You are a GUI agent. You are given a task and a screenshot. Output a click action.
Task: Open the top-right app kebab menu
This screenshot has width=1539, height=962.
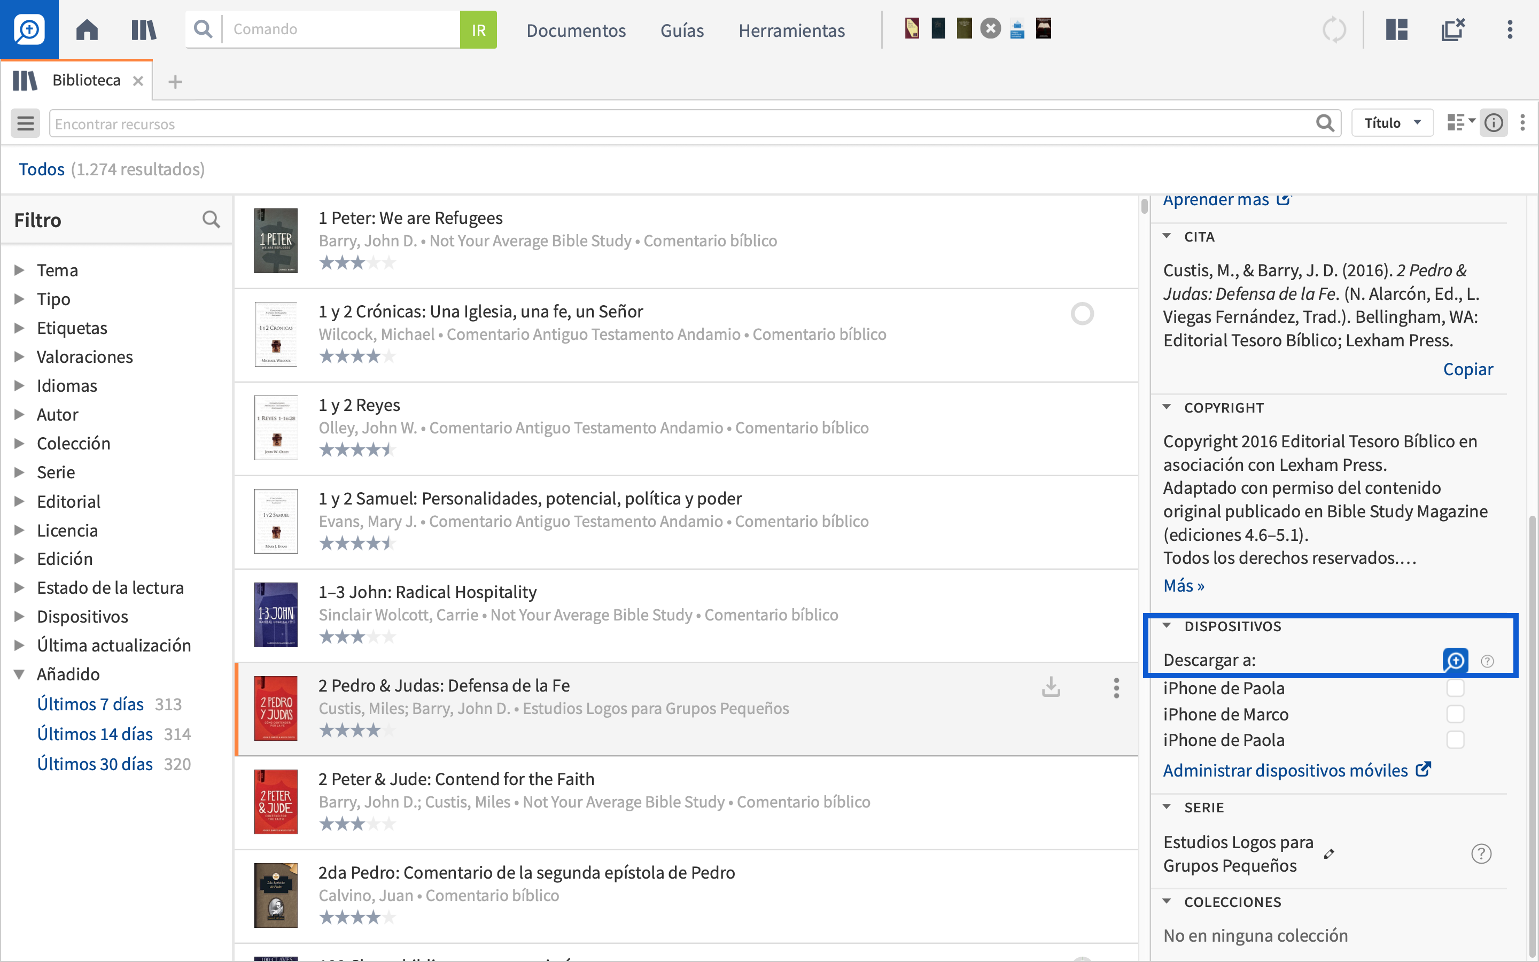(x=1510, y=29)
